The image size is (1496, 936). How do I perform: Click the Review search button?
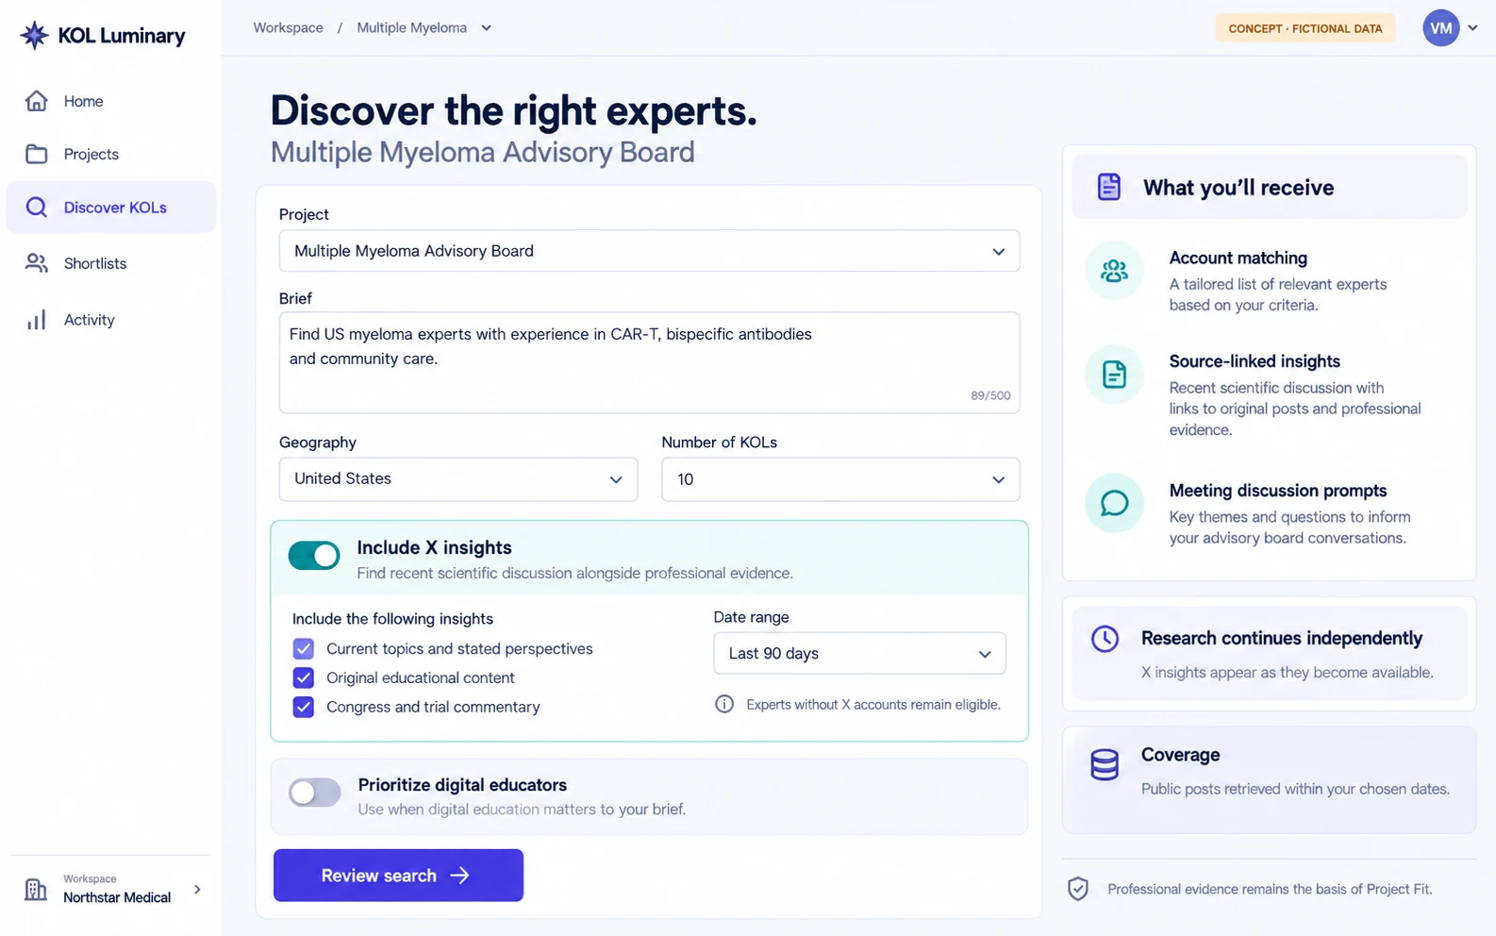(x=398, y=876)
